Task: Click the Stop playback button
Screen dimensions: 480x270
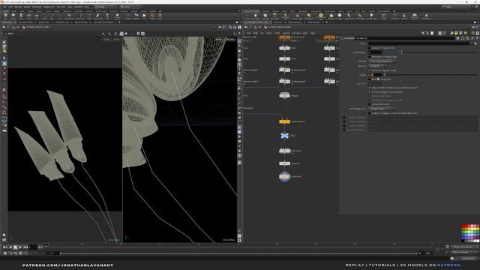Action: [x=15, y=247]
